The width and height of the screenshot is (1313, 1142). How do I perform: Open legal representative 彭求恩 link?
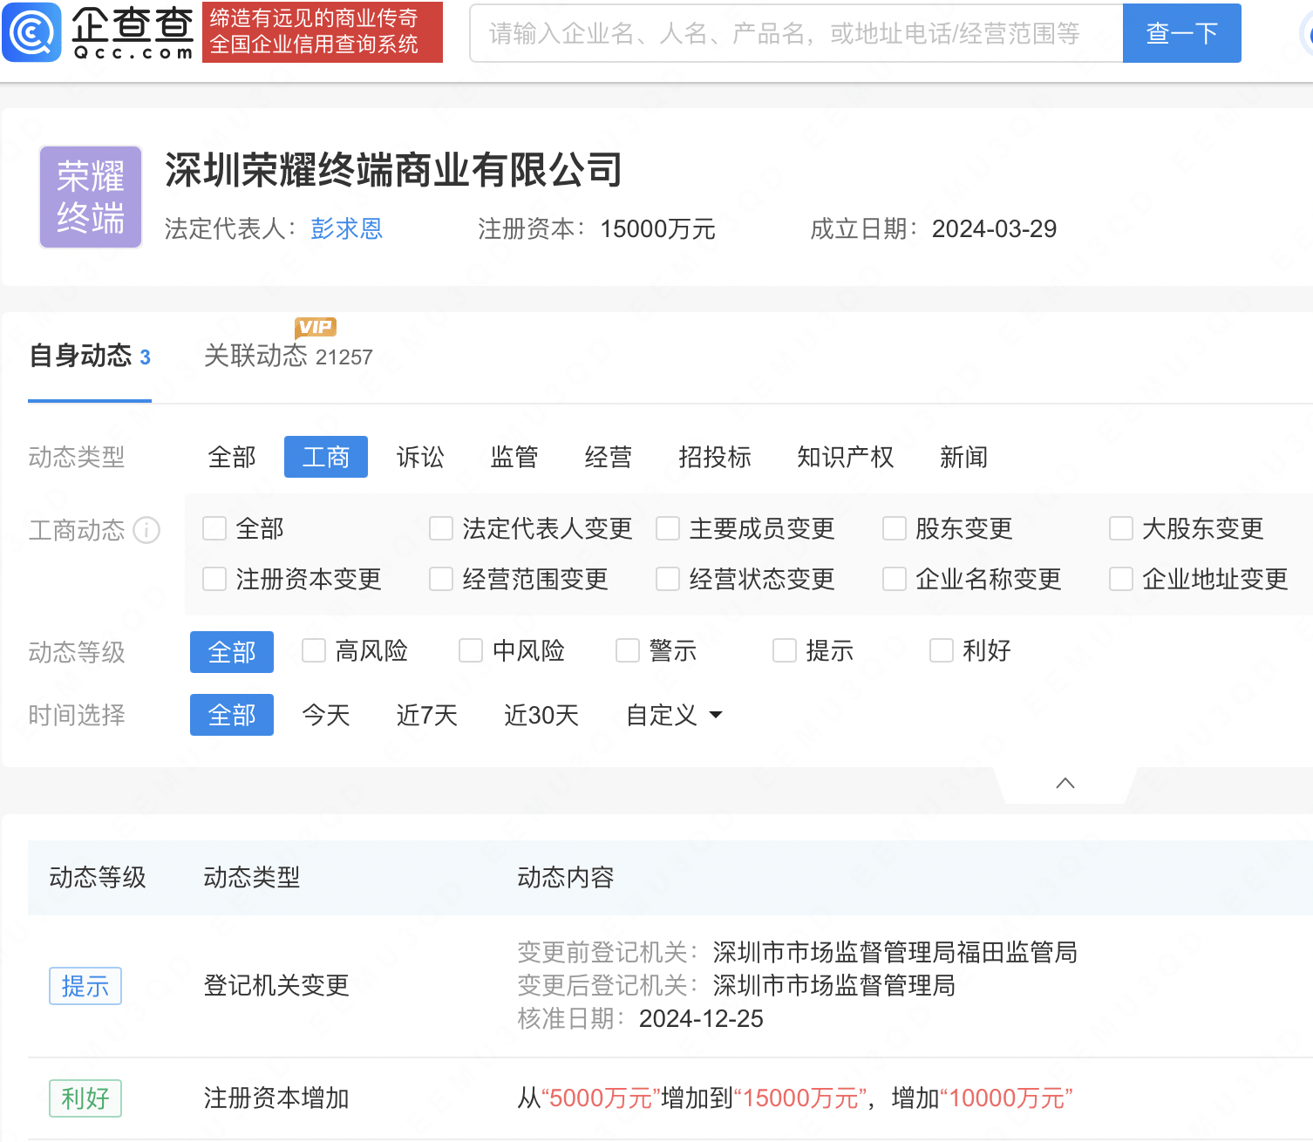347,228
